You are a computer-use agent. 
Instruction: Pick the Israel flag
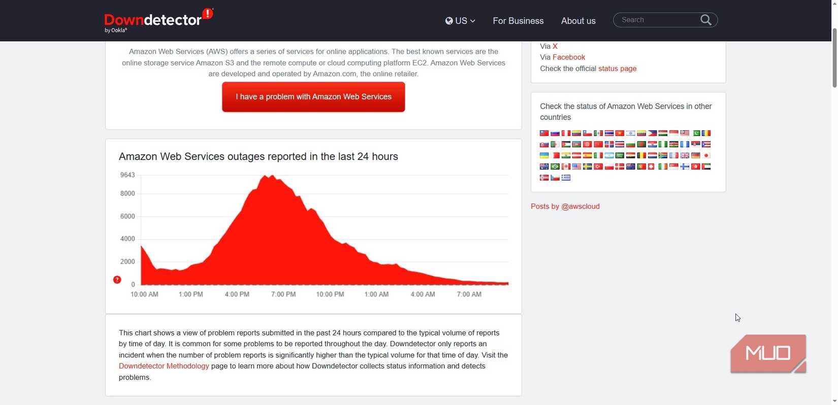[631, 133]
